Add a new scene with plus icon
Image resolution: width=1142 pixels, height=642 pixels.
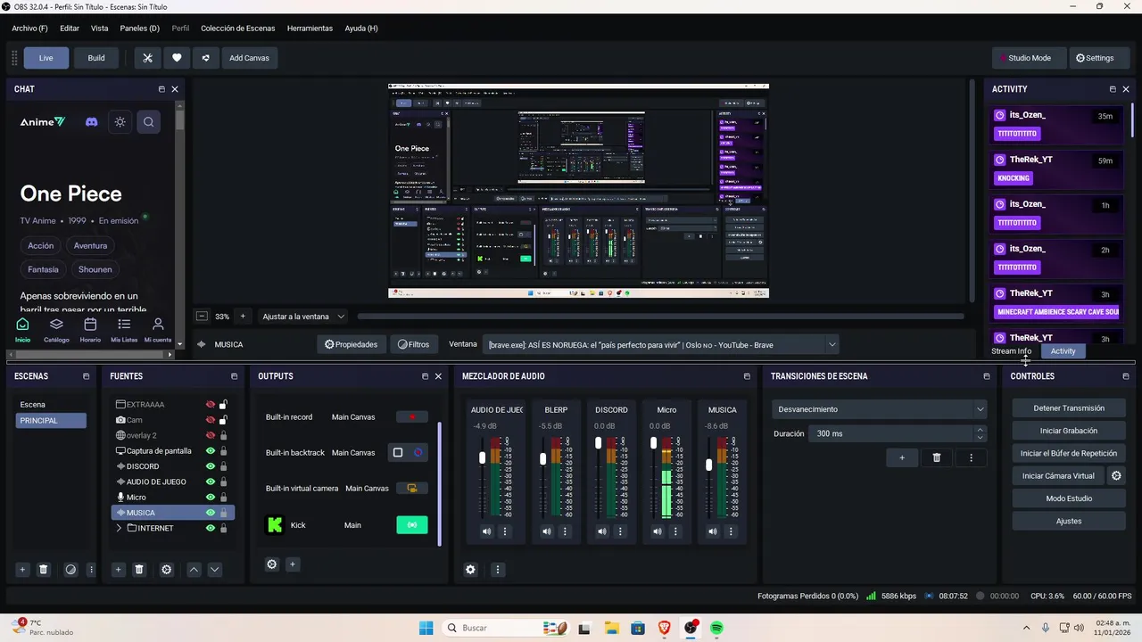(x=22, y=570)
